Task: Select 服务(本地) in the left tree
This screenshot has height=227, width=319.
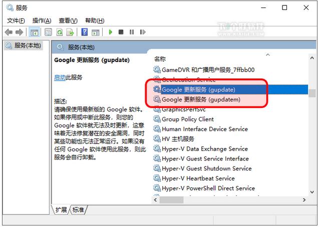Action: click(24, 45)
